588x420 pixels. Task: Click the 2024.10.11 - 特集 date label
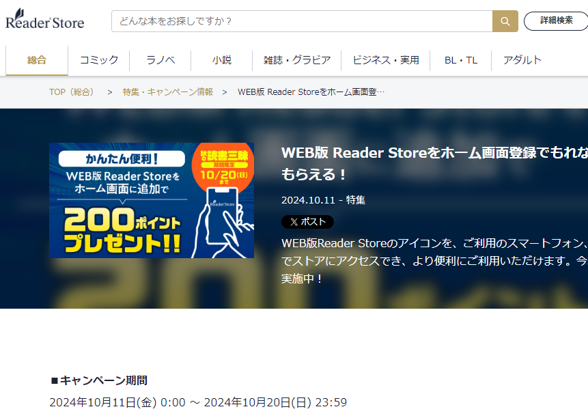[323, 200]
